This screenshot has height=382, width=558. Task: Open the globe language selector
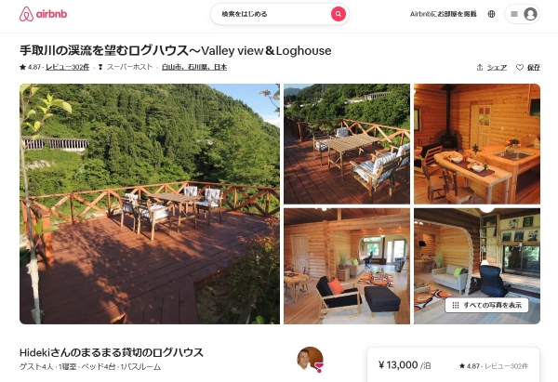pyautogui.click(x=491, y=14)
